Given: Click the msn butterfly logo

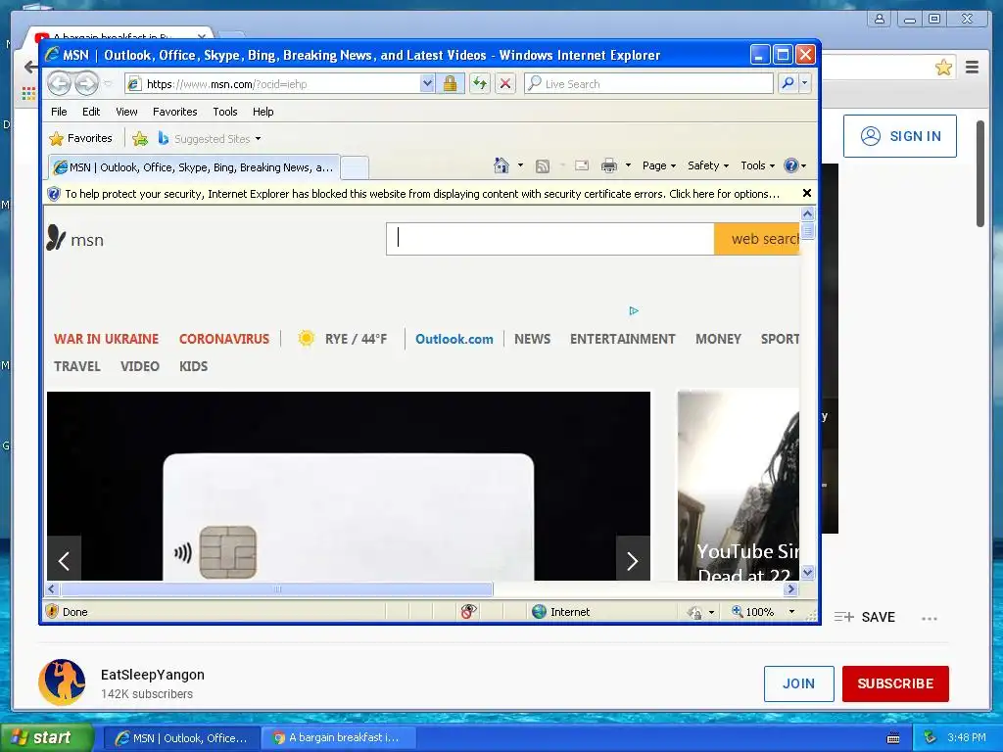Looking at the screenshot, I should click(x=56, y=238).
